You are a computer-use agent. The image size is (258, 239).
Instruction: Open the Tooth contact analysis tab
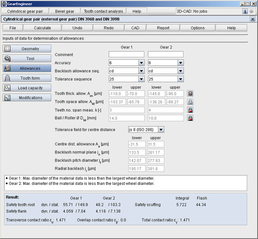[x=104, y=12]
